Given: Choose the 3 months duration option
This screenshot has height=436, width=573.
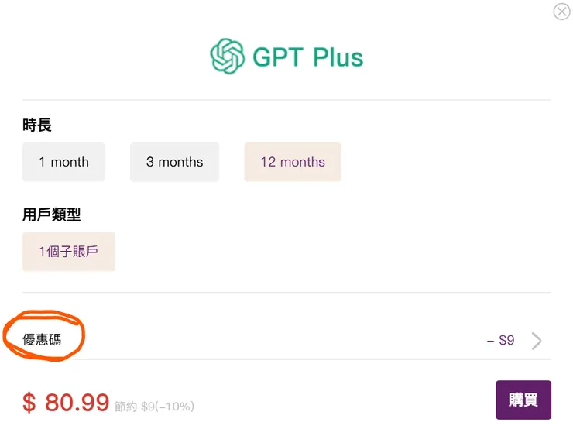Looking at the screenshot, I should pos(174,162).
